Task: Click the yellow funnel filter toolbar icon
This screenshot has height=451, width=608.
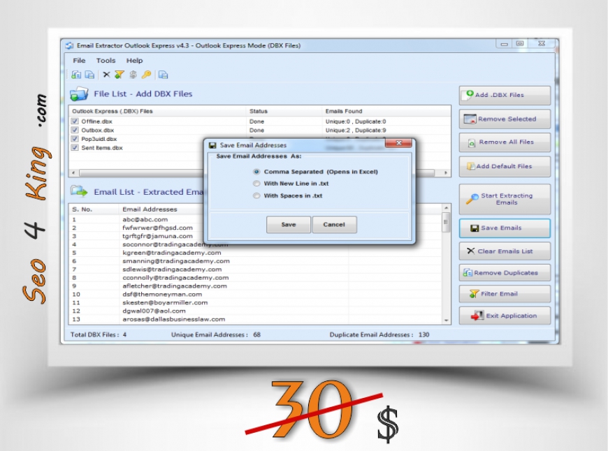Action: 120,75
